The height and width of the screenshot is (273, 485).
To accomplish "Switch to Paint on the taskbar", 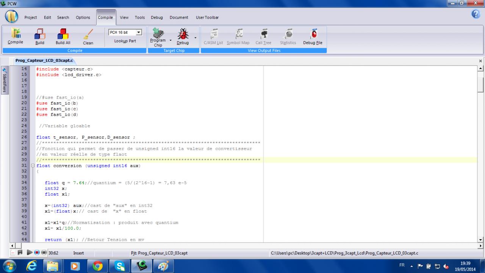I will click(163, 266).
